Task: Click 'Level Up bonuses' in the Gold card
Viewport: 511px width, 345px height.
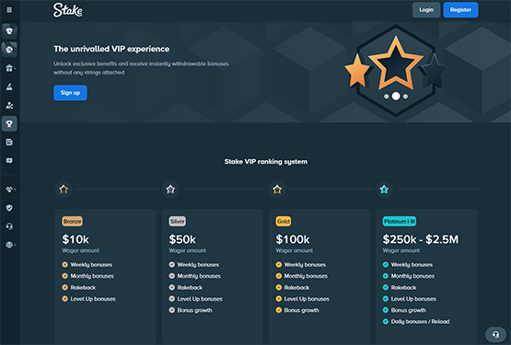Action: (x=307, y=299)
